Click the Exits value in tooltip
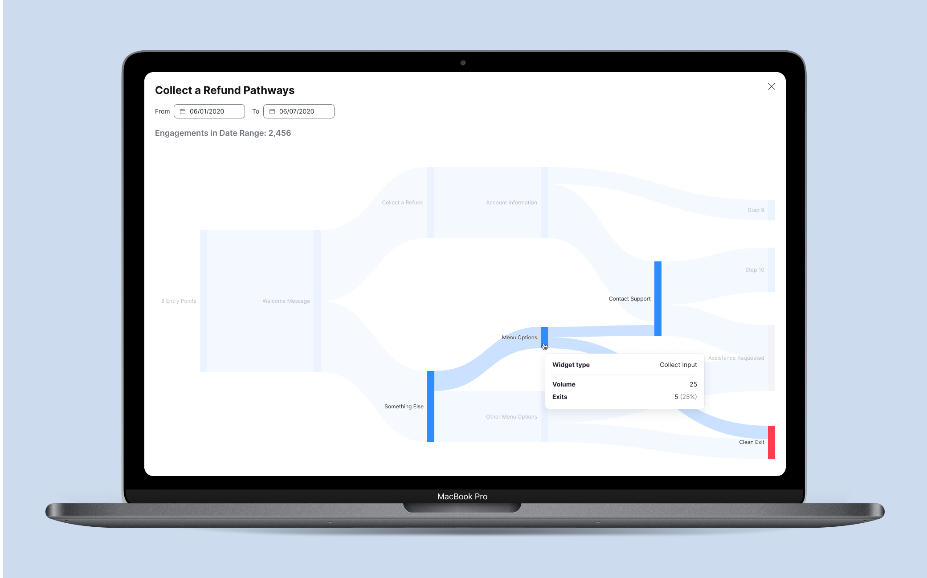The width and height of the screenshot is (927, 578). 685,397
